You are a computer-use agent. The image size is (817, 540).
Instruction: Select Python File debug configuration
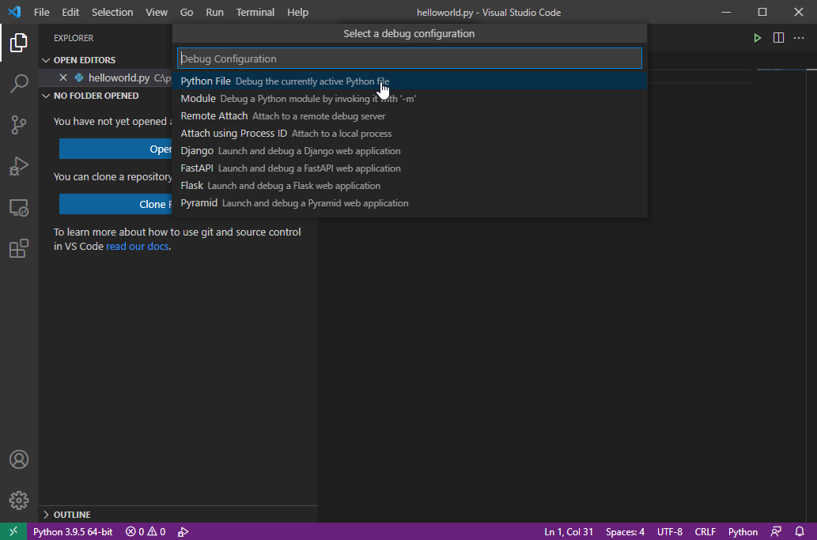410,81
